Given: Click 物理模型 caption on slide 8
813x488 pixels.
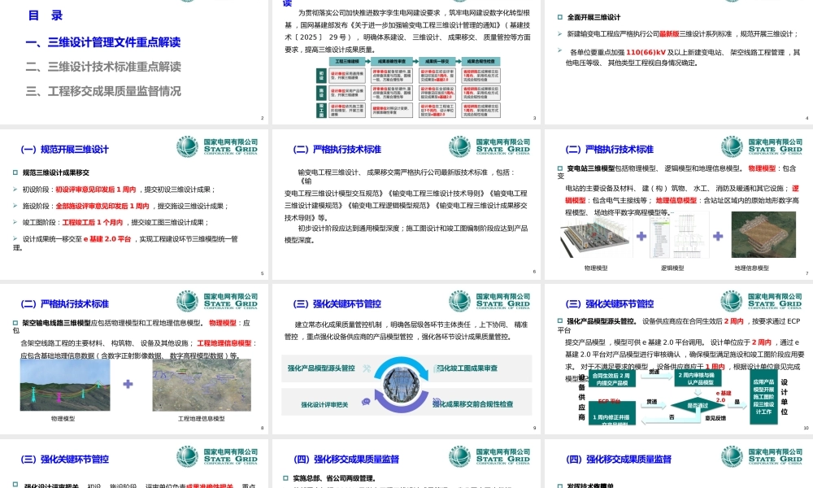Looking at the screenshot, I should pos(63,419).
